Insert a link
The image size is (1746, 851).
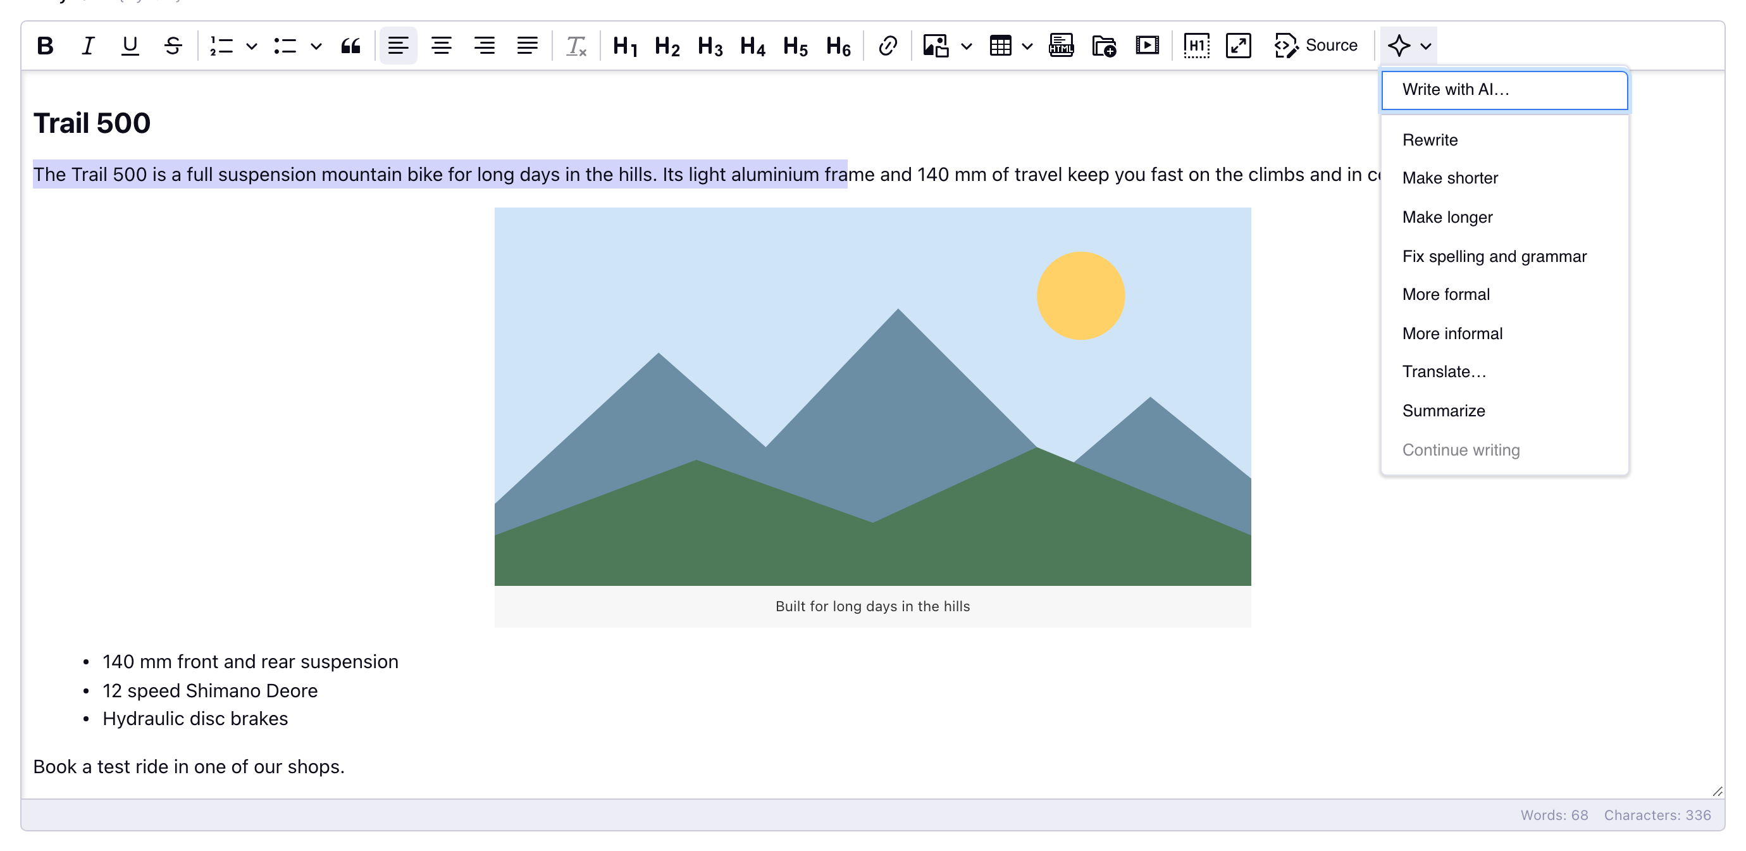[x=887, y=46]
